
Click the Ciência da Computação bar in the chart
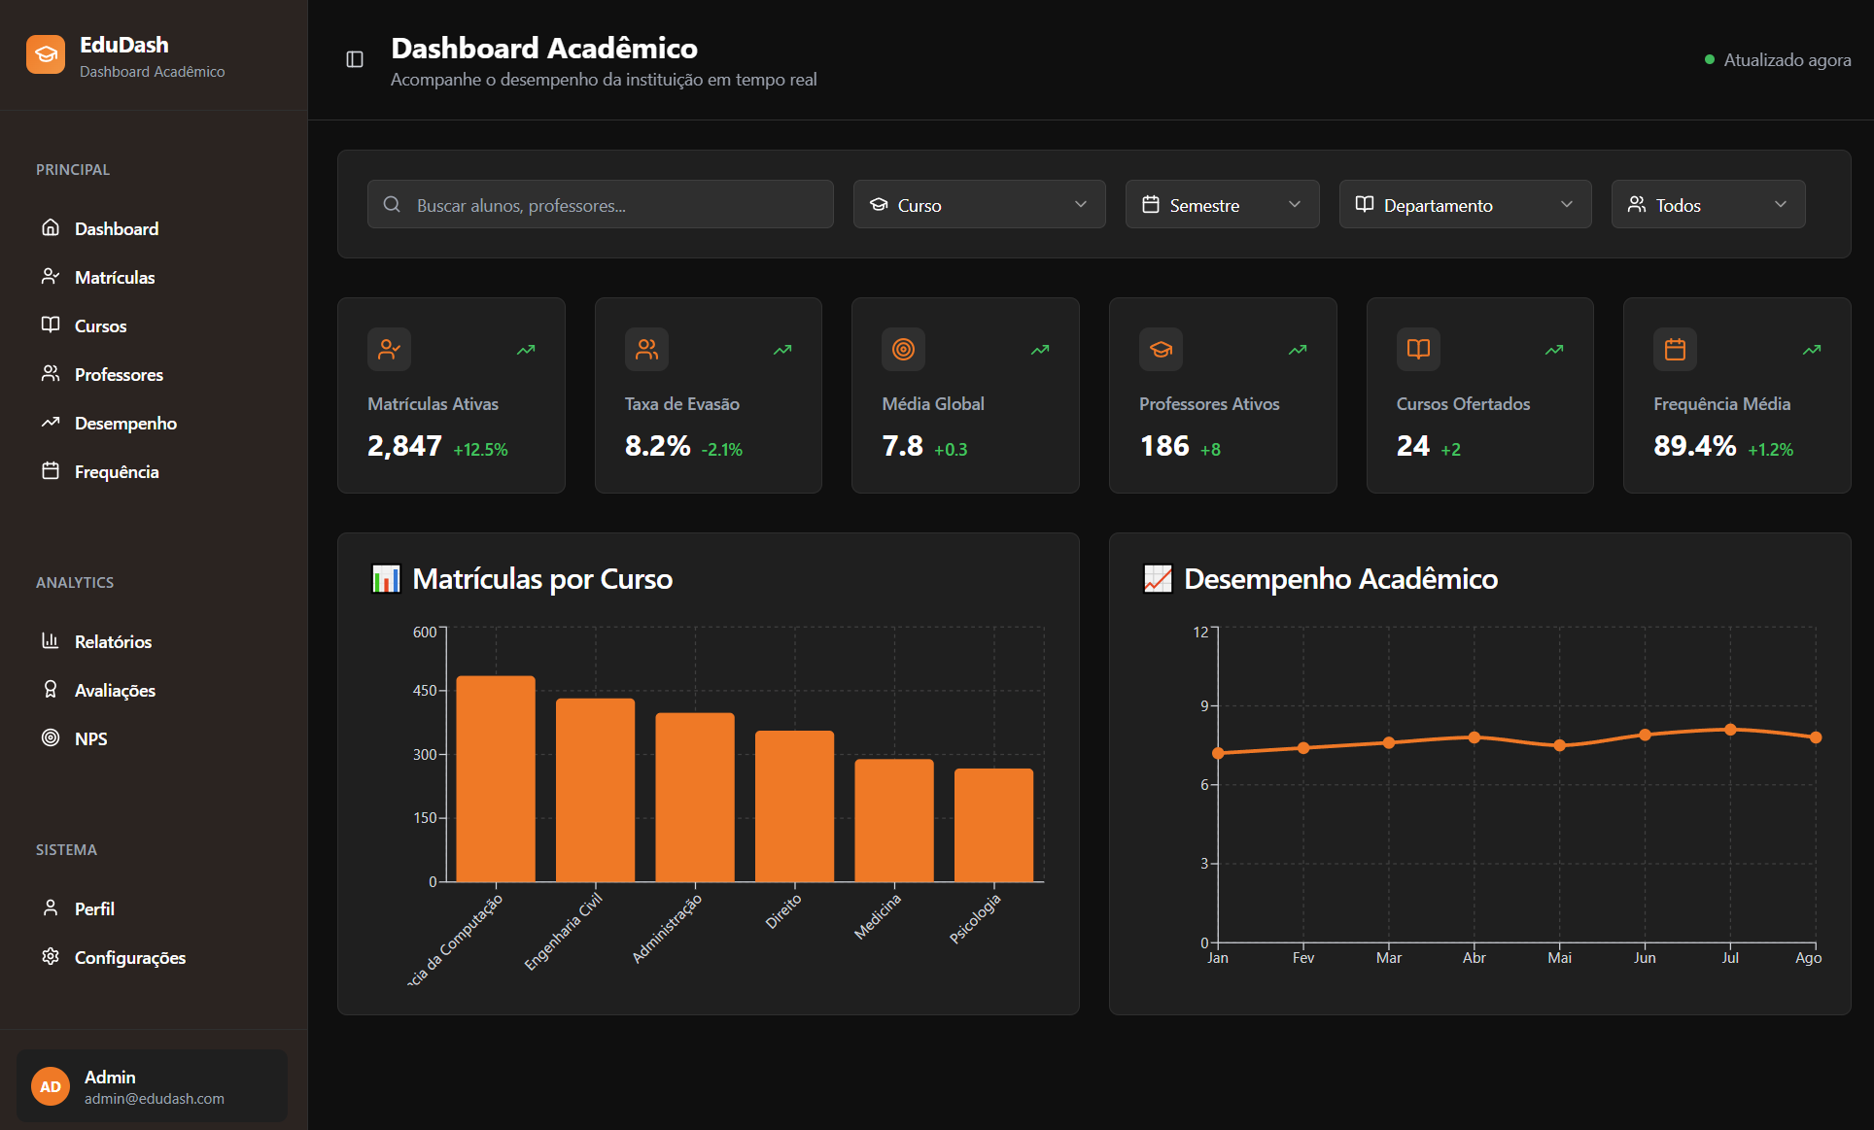tap(496, 779)
